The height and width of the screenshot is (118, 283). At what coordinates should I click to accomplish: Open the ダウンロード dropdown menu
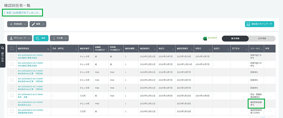19,38
